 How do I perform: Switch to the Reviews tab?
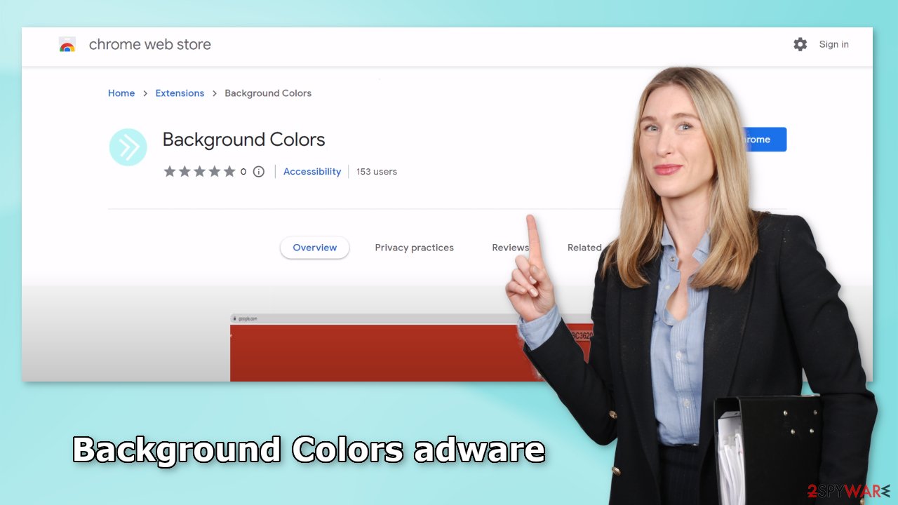coord(511,248)
